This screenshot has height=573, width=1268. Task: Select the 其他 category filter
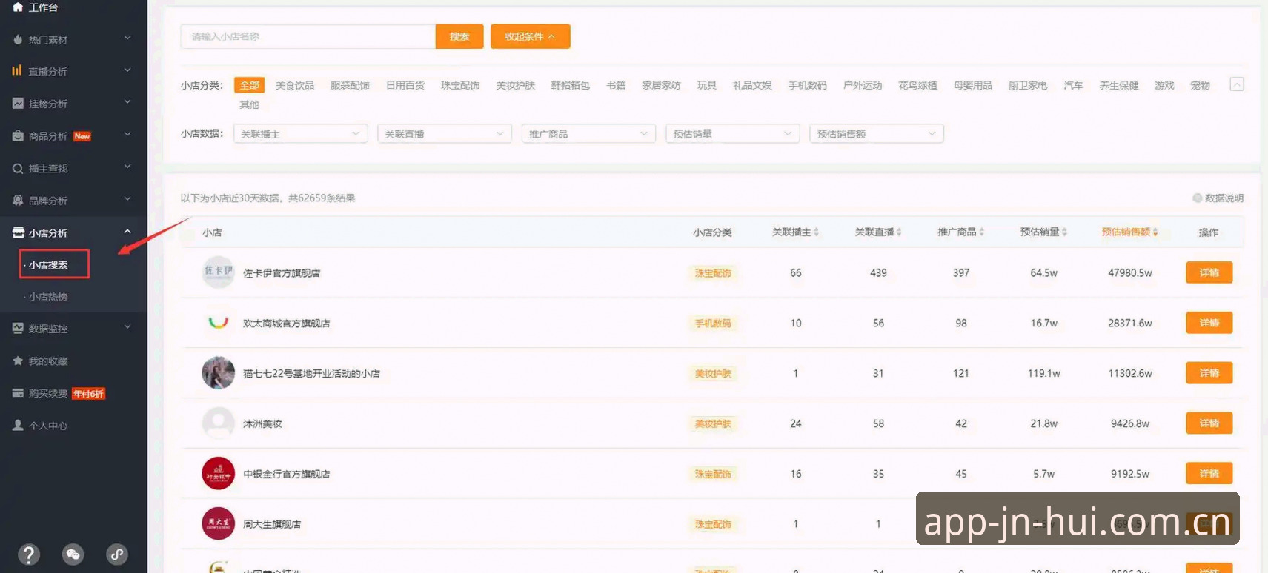250,104
